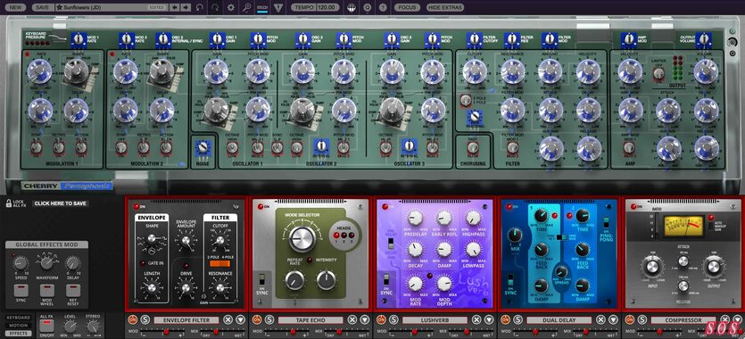Viewport: 745px width, 339px height.
Task: Switch to the Effects tab
Action: 19,334
